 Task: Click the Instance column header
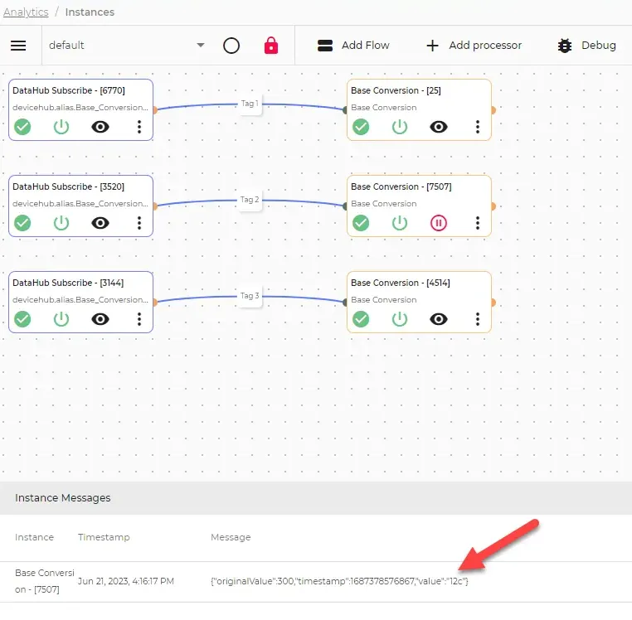[34, 537]
